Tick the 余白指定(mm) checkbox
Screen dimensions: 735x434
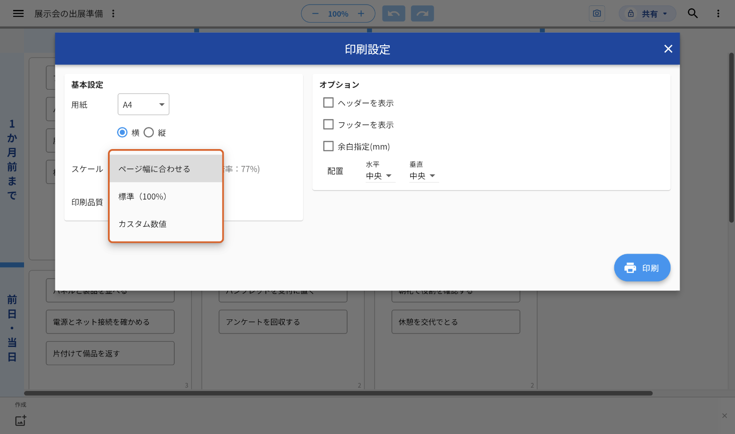328,146
